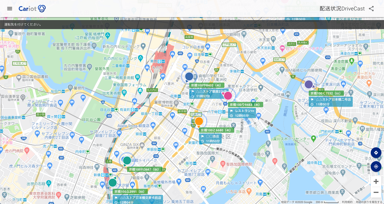The width and height of the screenshot is (384, 204).
Task: Select the orange vehicle marker 京橋100と6680
Action: (199, 122)
